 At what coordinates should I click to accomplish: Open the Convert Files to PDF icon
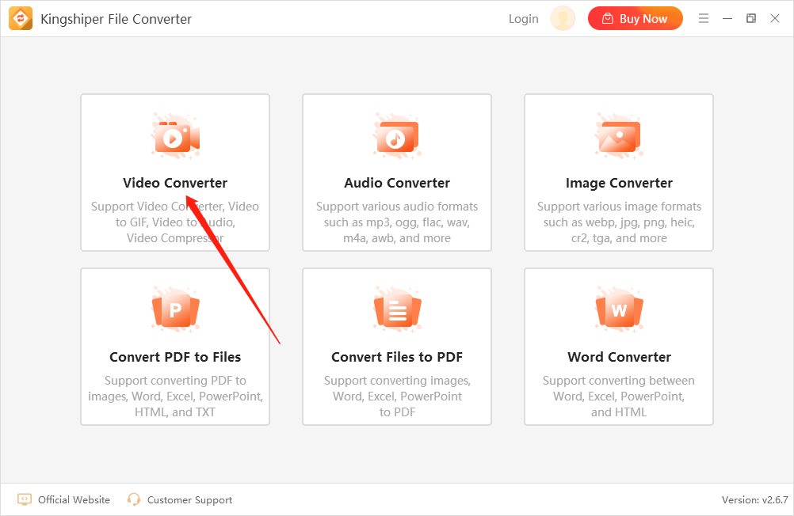click(397, 310)
